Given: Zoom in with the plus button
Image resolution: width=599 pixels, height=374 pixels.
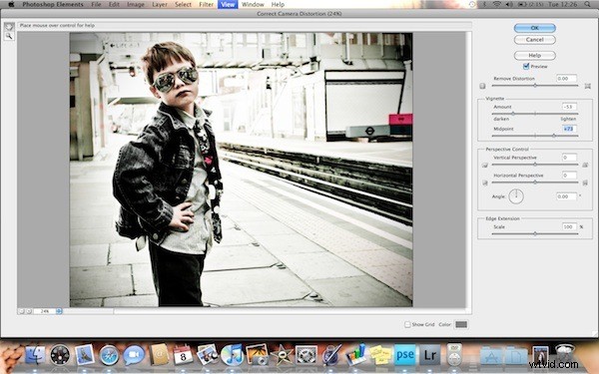Looking at the screenshot, I should [x=29, y=311].
